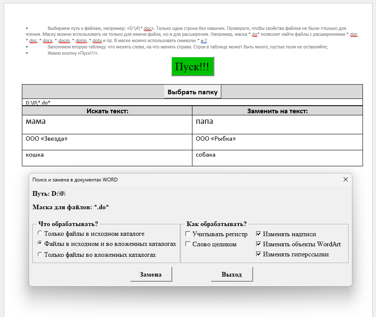
Task: Click the cell with ООО «Рыбка»
Action: pyautogui.click(x=277, y=142)
